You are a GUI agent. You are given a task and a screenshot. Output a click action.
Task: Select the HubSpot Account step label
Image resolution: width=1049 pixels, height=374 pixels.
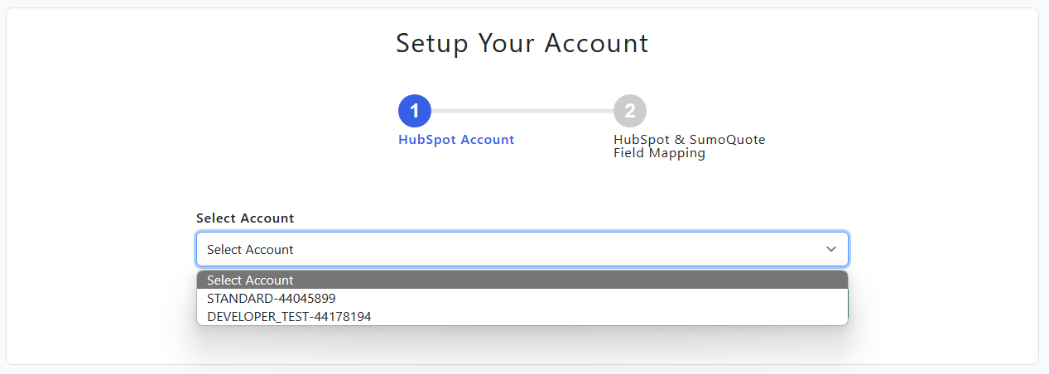tap(456, 140)
